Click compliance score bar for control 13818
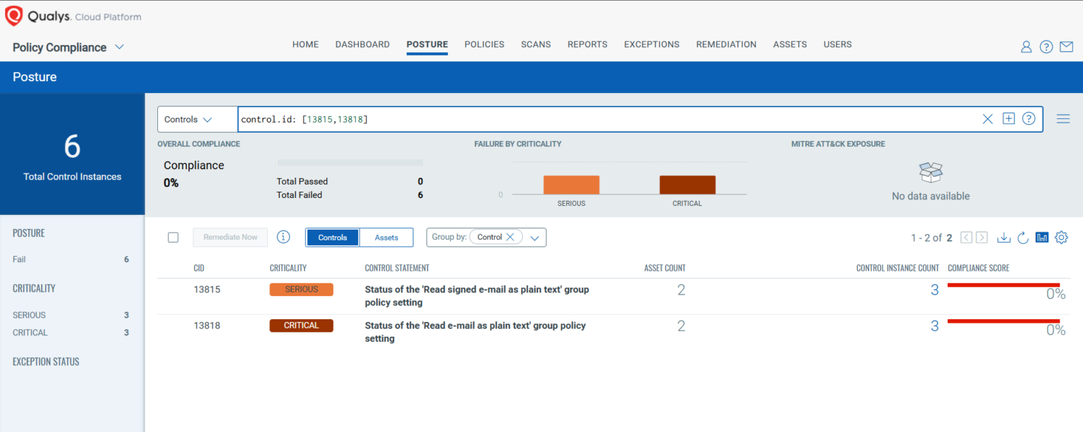The image size is (1083, 432). pos(1004,321)
